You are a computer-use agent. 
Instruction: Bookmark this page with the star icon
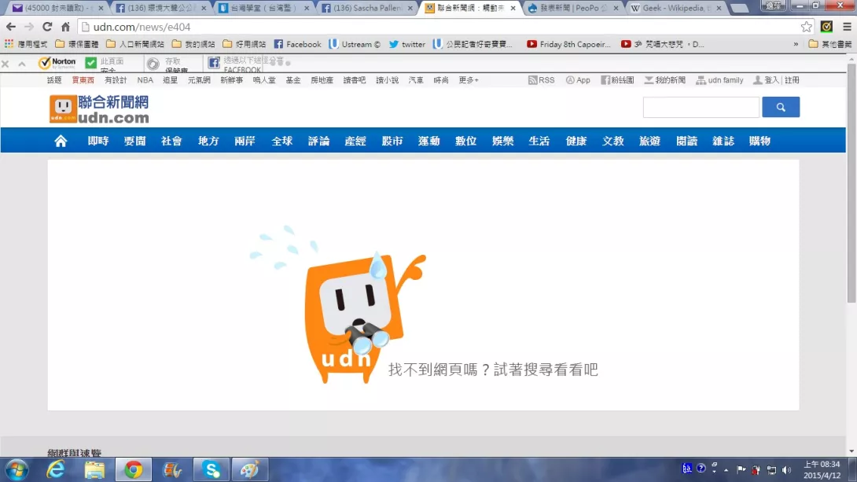point(806,27)
